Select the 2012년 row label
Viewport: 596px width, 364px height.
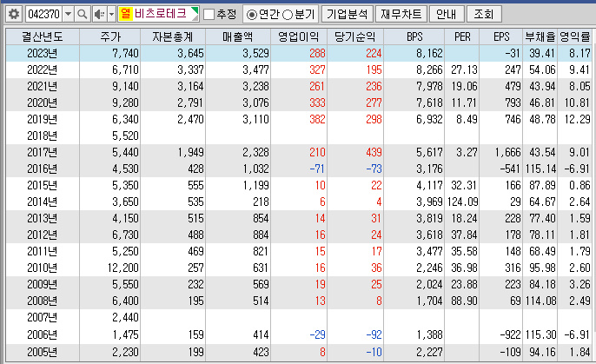click(43, 235)
